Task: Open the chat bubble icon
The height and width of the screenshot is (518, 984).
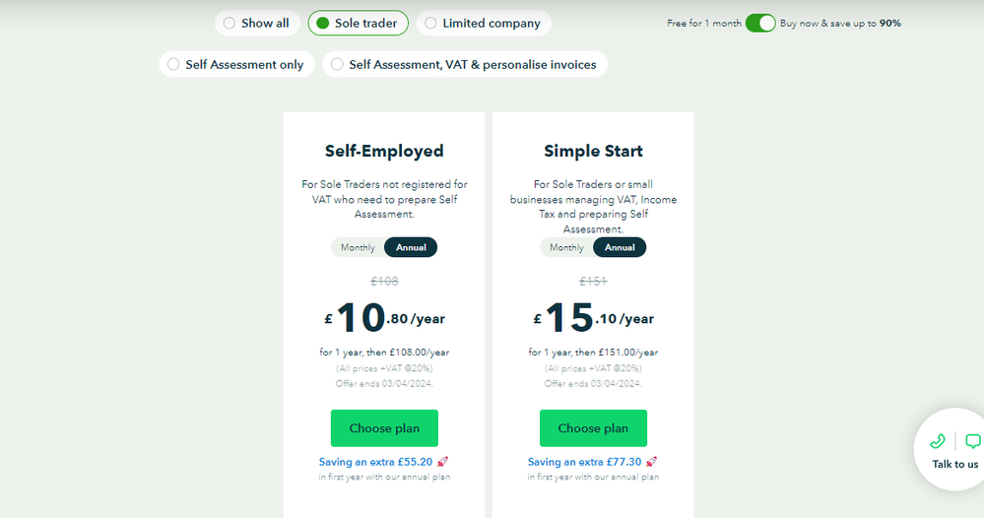Action: coord(972,441)
